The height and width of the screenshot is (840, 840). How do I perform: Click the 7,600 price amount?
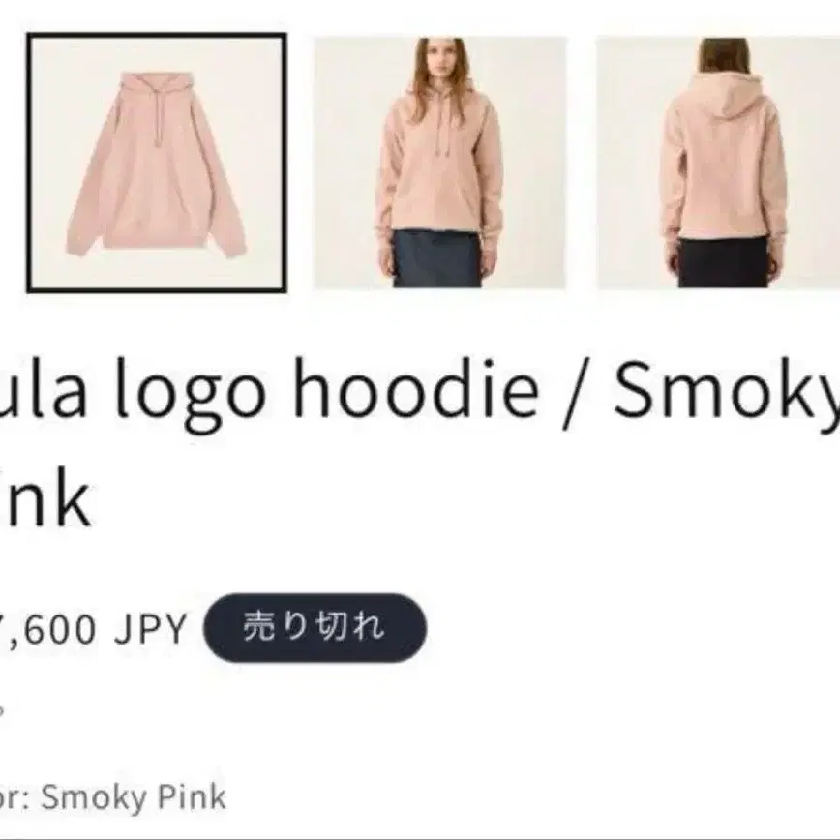47,629
